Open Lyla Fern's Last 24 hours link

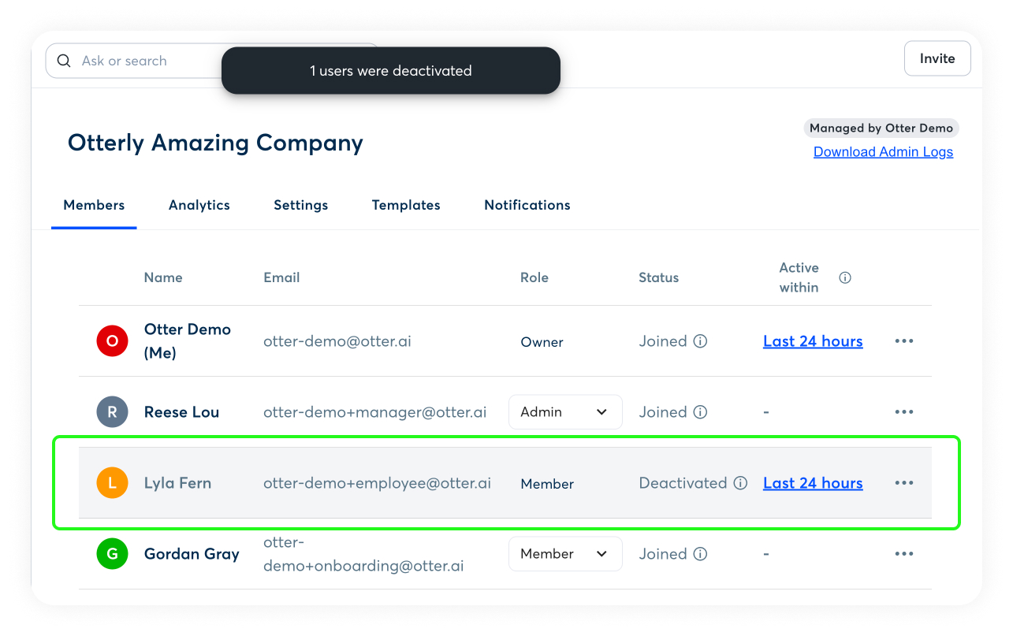813,483
